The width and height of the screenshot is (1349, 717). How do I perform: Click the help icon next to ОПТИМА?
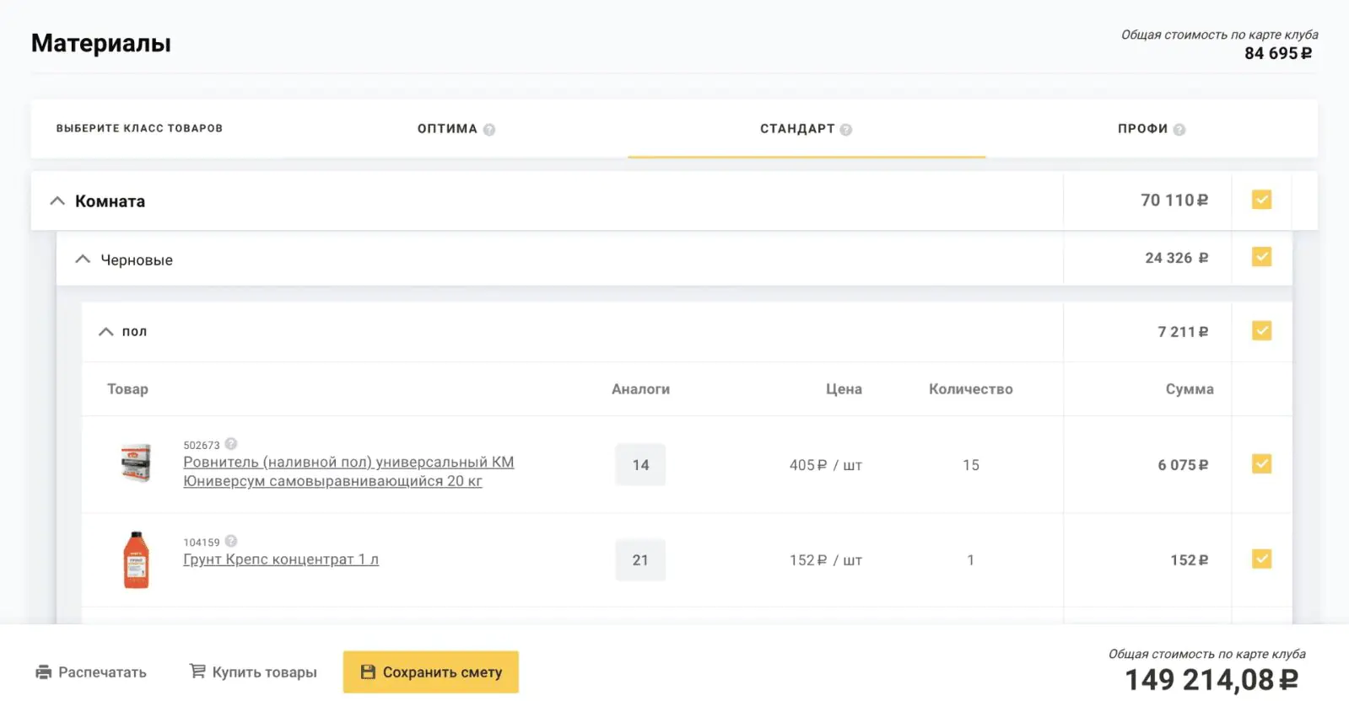pos(489,130)
